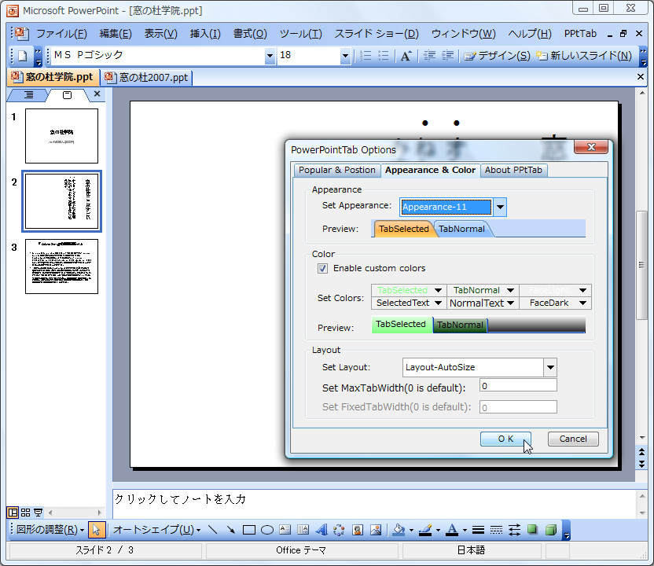This screenshot has height=566, width=654.
Task: Open the Set Appearance dropdown
Action: point(498,207)
